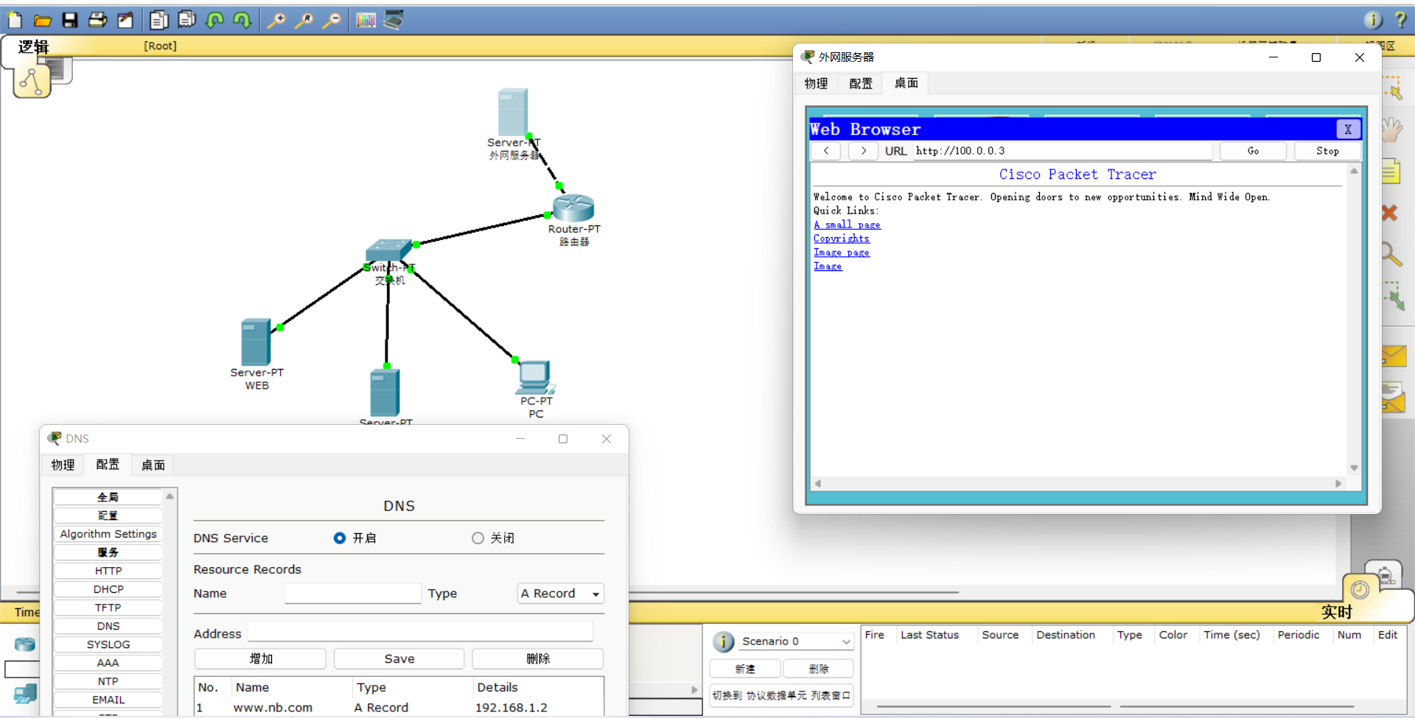Turn on DNS Service radio
This screenshot has width=1415, height=718.
coord(340,538)
